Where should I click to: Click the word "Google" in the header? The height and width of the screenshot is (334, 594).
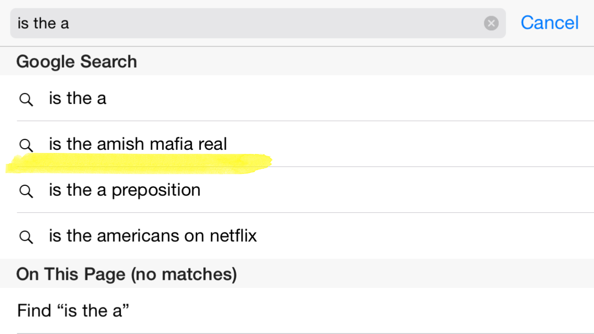point(45,62)
